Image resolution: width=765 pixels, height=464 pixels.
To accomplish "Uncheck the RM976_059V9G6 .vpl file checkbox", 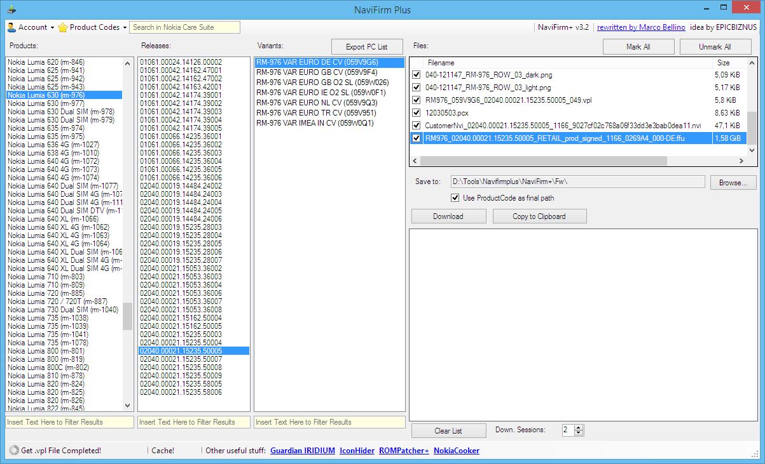I will tap(417, 100).
